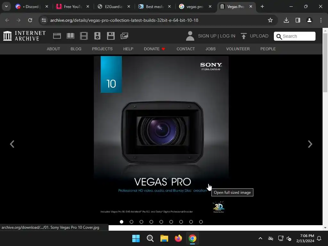Switch to the vegas pro Google tab
This screenshot has height=246, width=328.
pos(194,7)
